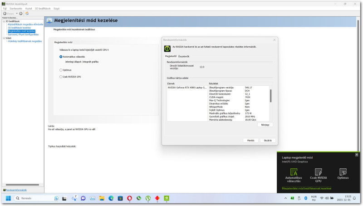Open the red diamond app taskbar icon
The width and height of the screenshot is (363, 206).
pos(157,198)
